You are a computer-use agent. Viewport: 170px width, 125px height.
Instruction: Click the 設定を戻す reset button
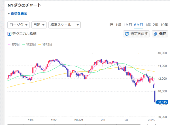tap(136, 34)
